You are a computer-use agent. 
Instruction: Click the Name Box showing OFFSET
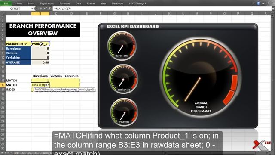(15, 9)
